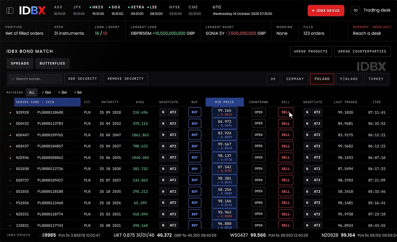The image size is (397, 242).
Task: Click SELL for NZ0928
Action: pos(286,112)
